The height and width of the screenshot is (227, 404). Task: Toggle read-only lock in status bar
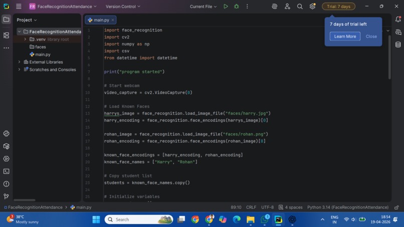(x=396, y=207)
